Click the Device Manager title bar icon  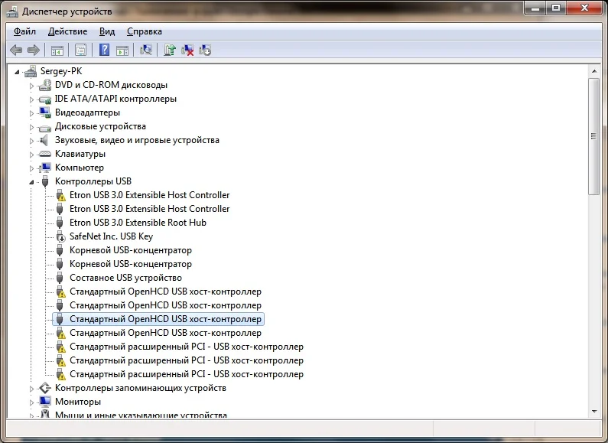(x=12, y=11)
